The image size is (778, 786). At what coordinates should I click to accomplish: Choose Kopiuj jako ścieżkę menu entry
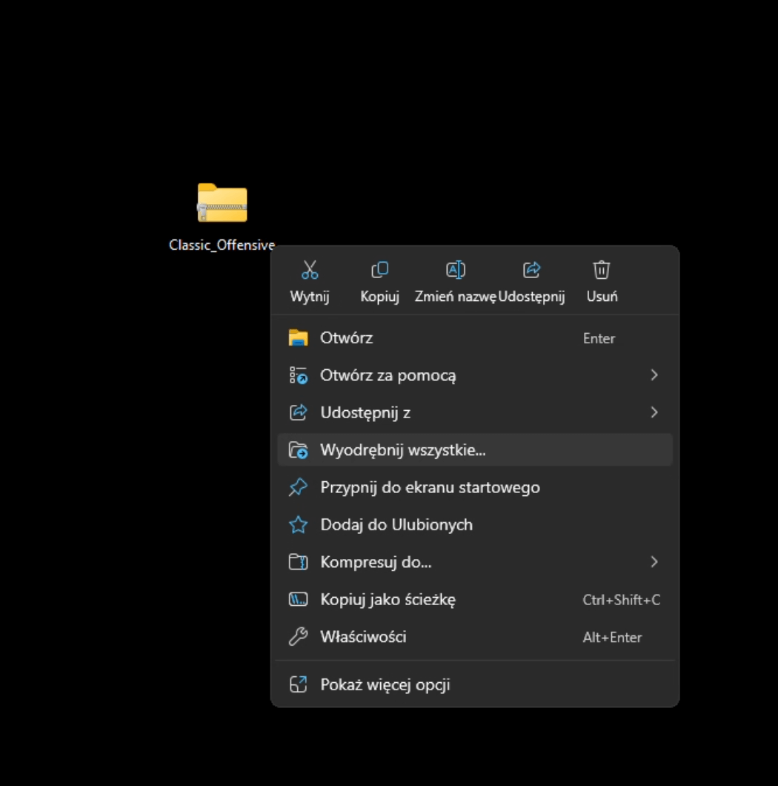click(x=388, y=600)
